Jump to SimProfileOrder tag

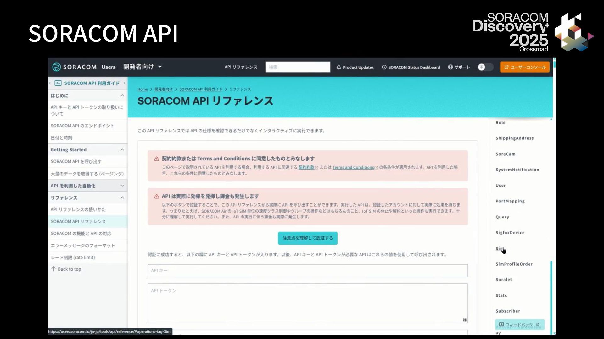coord(514,264)
